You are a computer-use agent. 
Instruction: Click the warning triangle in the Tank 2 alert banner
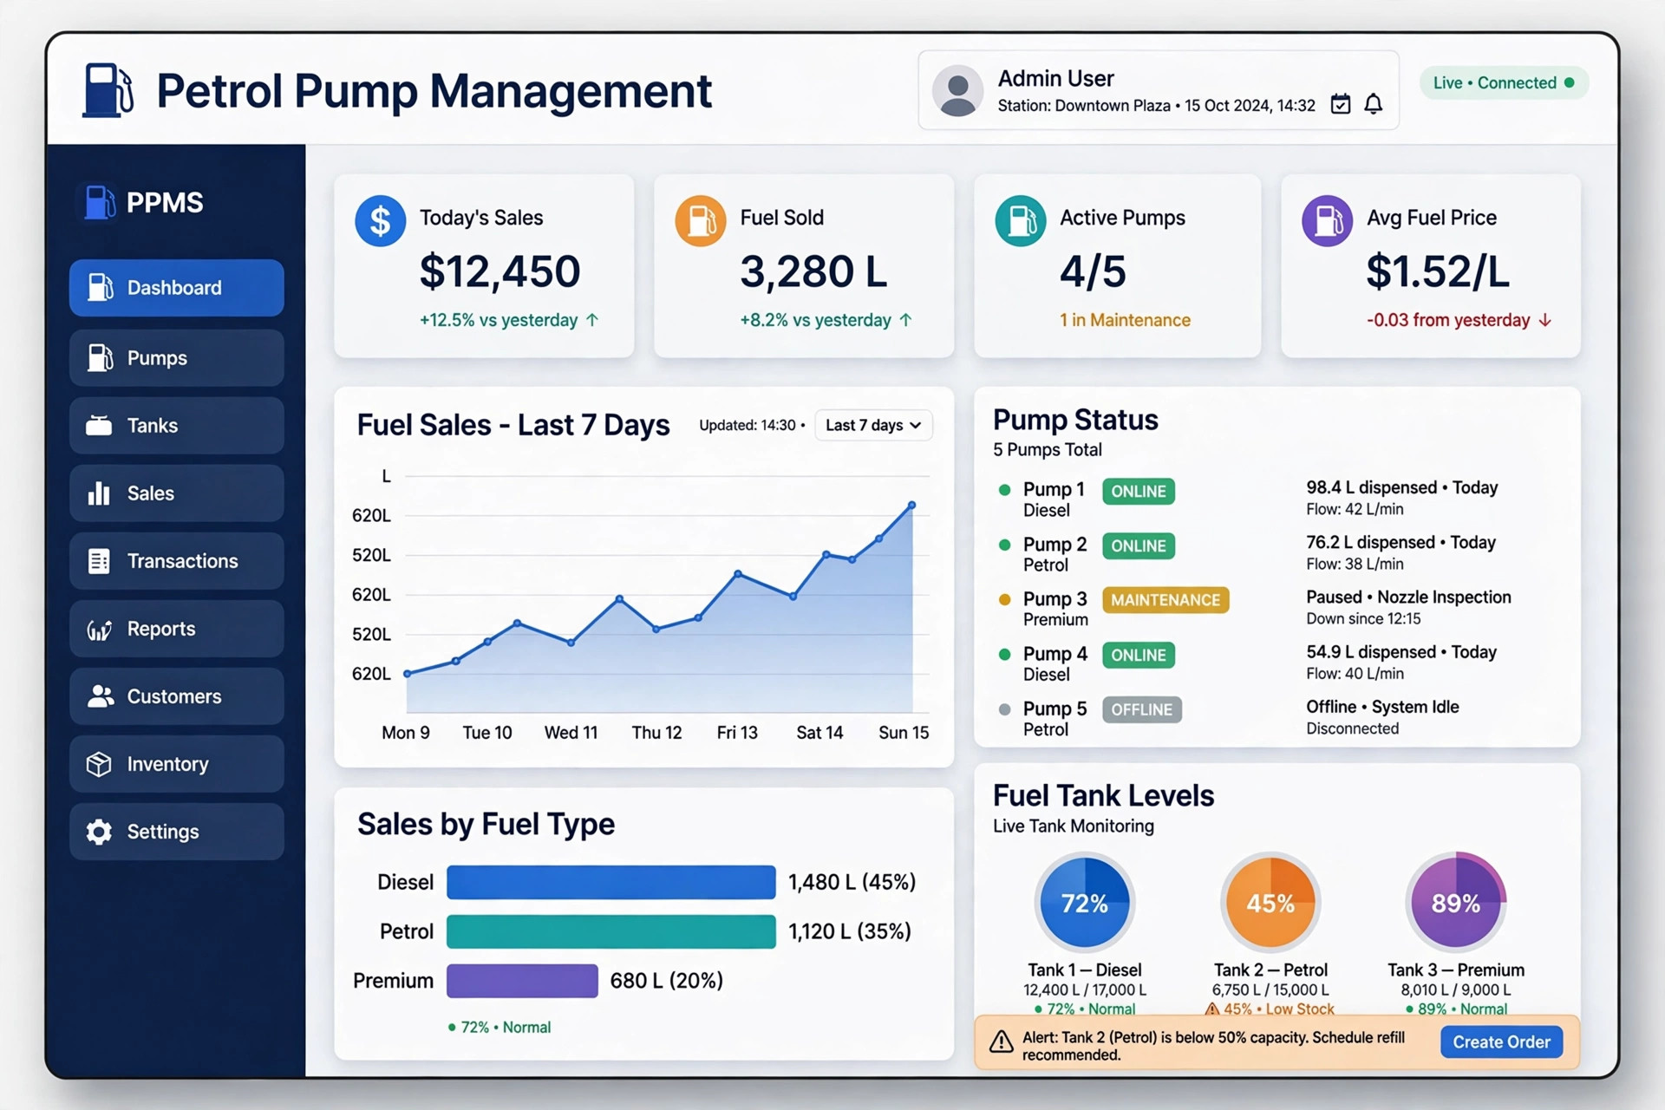tap(1002, 1041)
